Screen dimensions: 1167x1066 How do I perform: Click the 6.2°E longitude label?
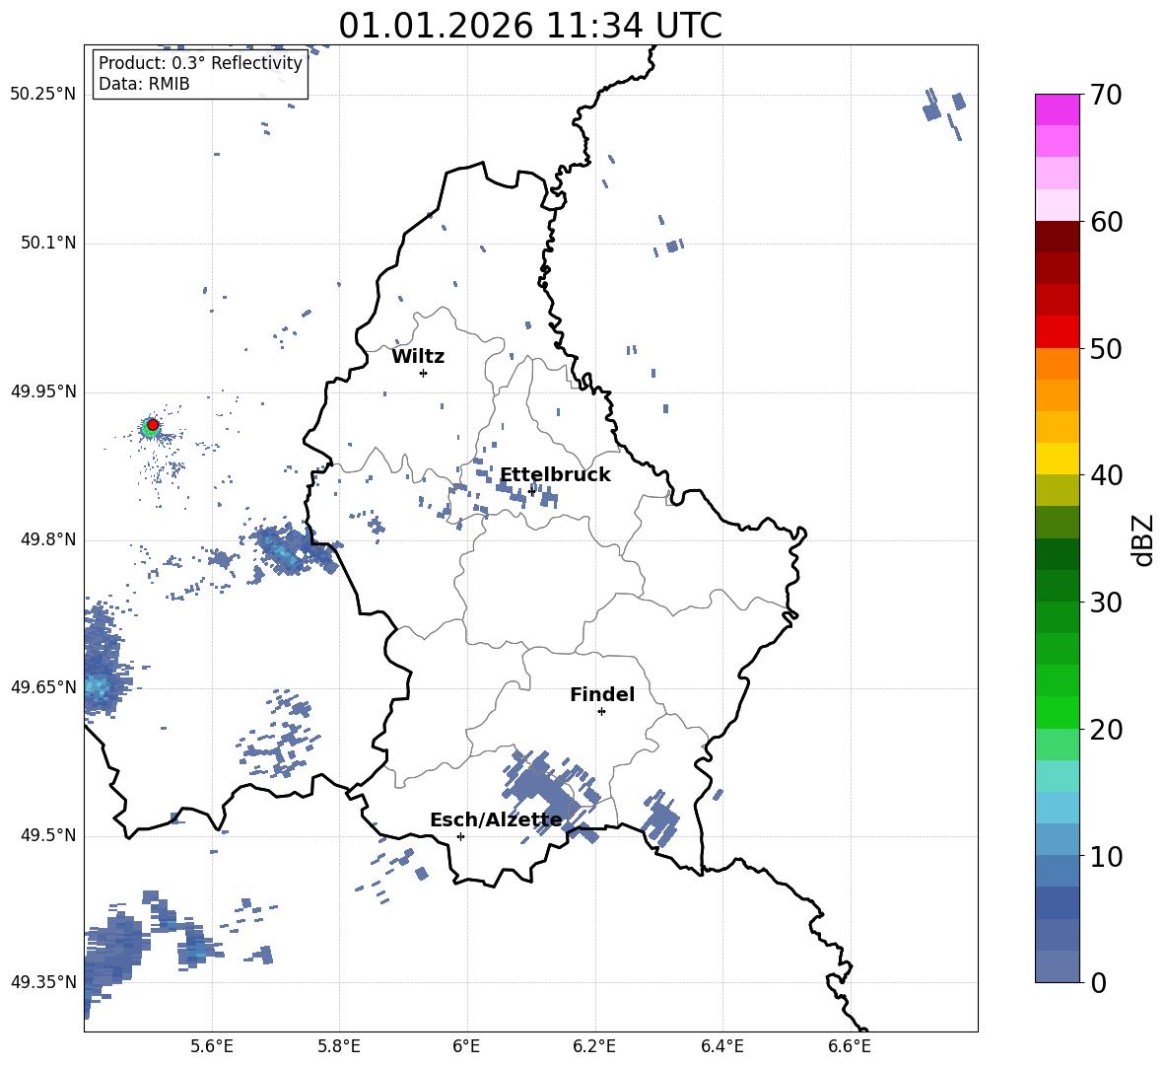[594, 1046]
